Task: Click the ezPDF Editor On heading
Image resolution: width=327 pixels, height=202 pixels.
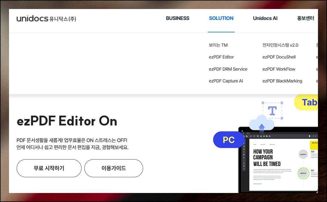Action: tap(67, 121)
